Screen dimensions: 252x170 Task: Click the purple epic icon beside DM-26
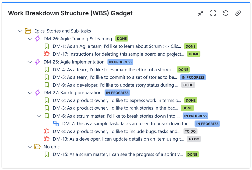coord(37,39)
